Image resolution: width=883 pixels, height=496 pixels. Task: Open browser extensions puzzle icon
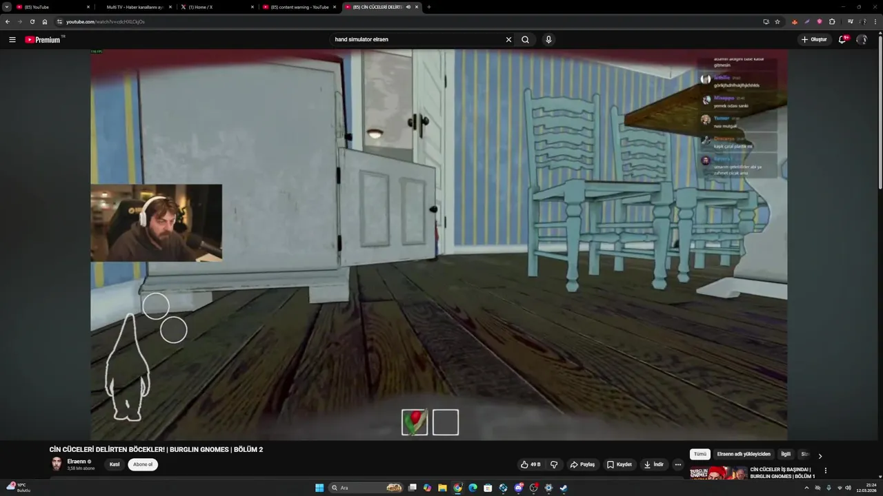coord(832,21)
